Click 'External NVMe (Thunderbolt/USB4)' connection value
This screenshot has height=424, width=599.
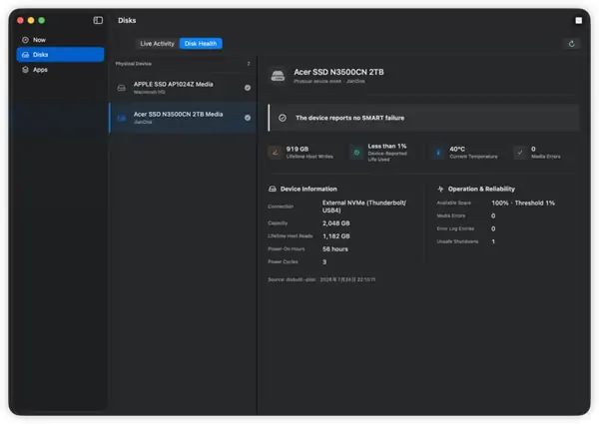[x=364, y=207]
